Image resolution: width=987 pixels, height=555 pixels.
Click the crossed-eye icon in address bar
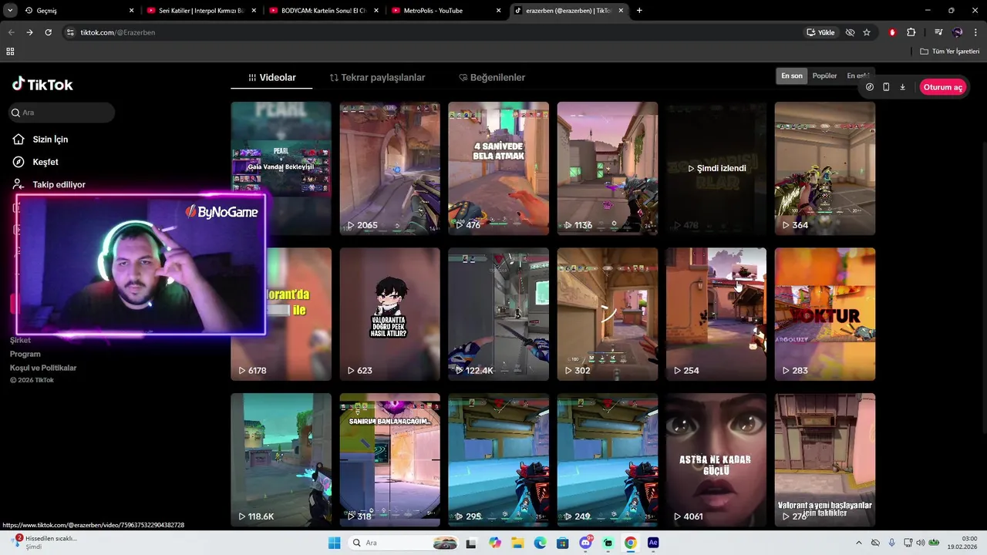(850, 32)
